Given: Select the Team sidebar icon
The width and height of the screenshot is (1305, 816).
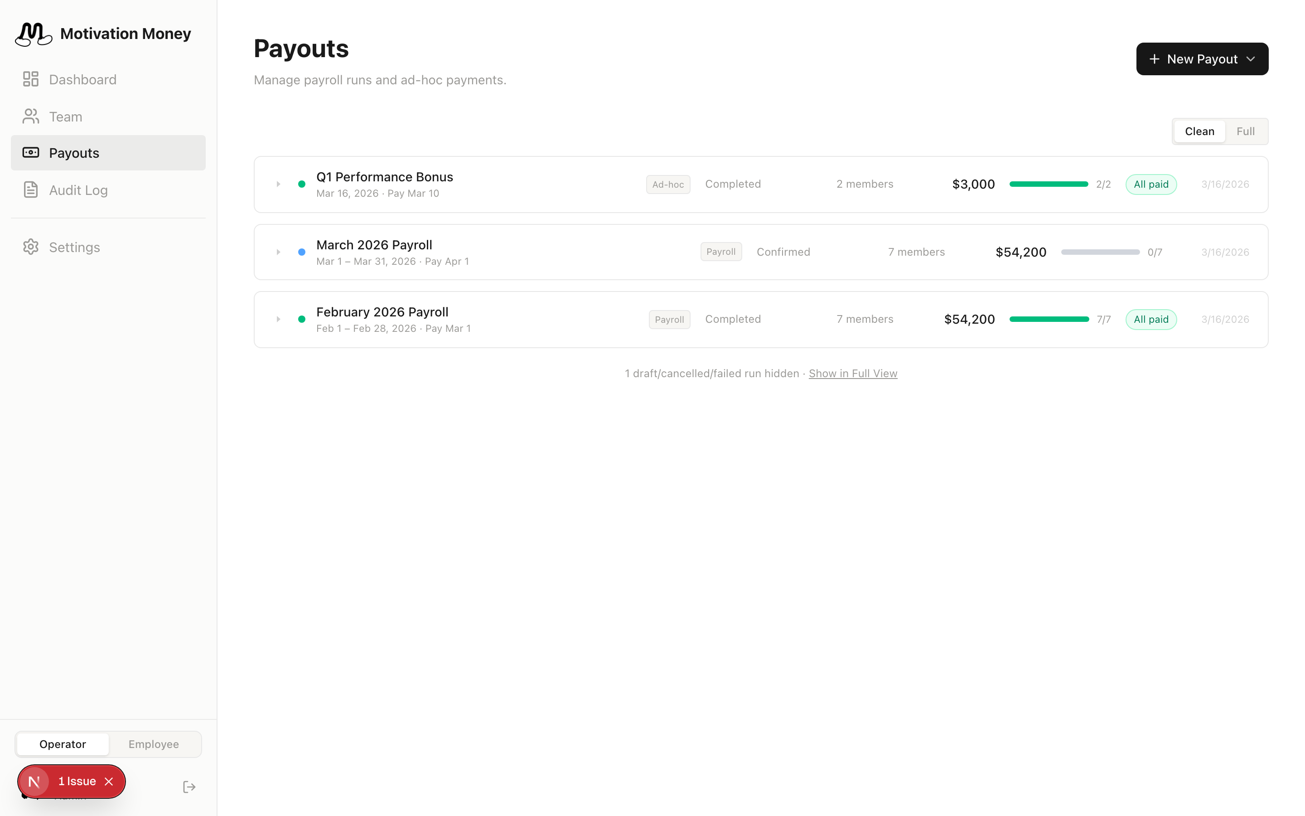Looking at the screenshot, I should pos(30,116).
